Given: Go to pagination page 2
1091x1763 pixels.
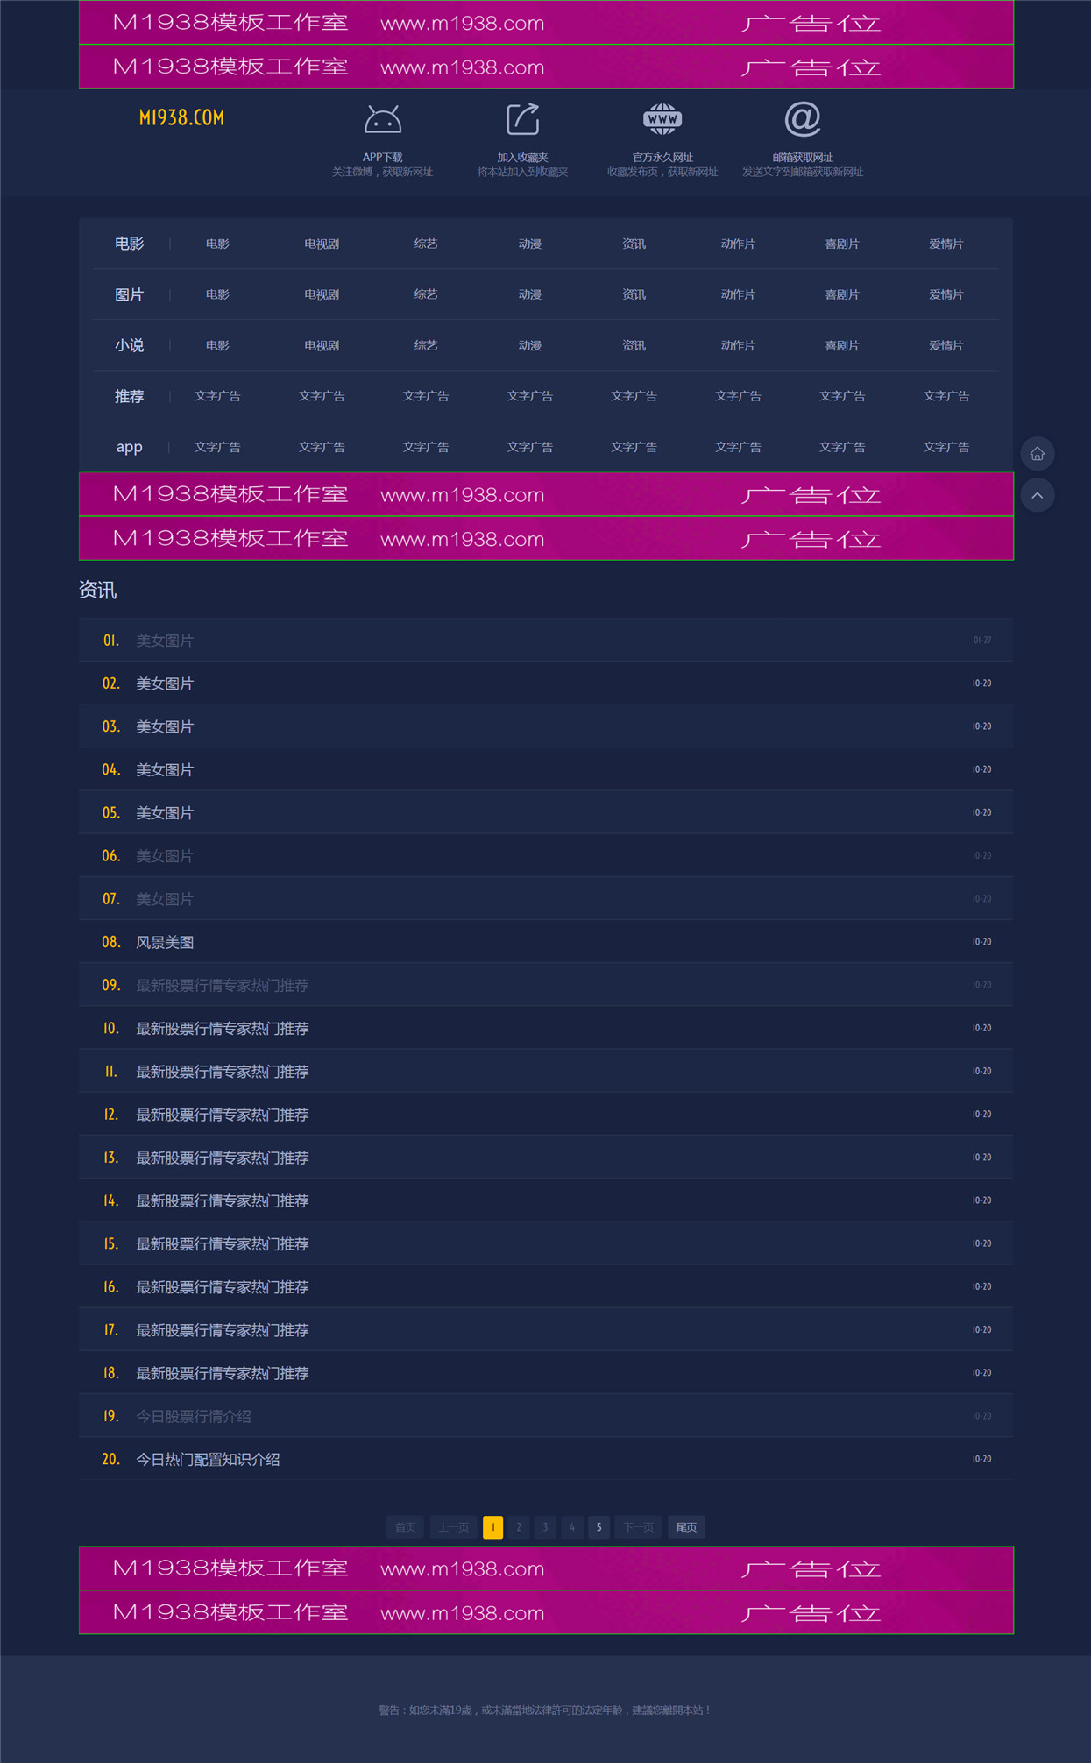Looking at the screenshot, I should [x=519, y=1527].
